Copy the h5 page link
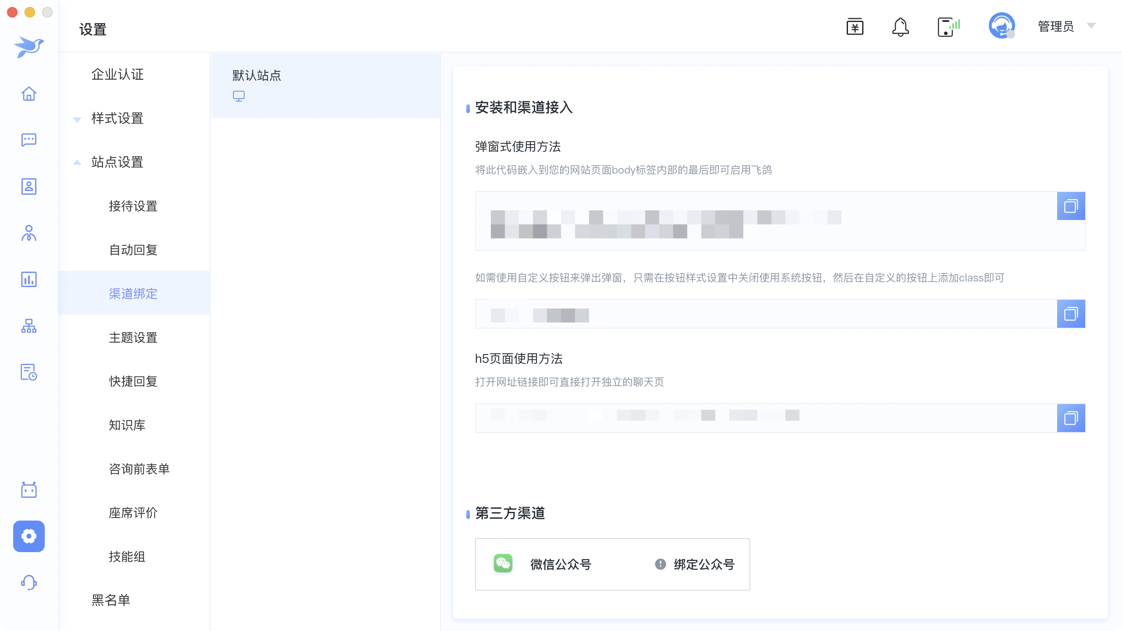This screenshot has height=631, width=1122. [x=1071, y=418]
